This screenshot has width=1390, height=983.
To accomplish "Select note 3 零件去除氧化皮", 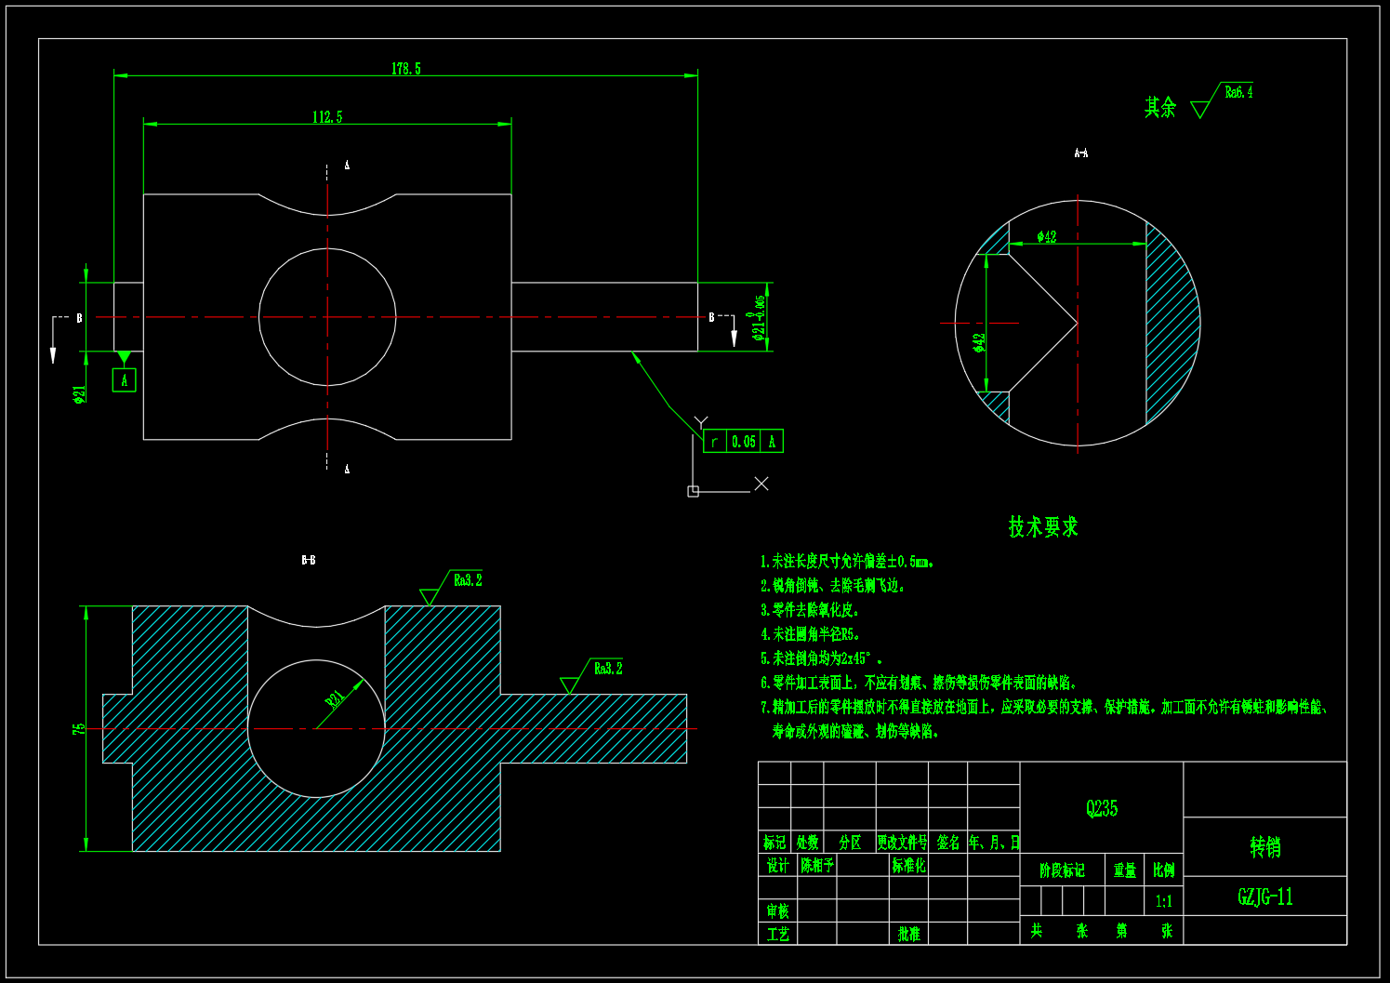I will click(x=811, y=610).
